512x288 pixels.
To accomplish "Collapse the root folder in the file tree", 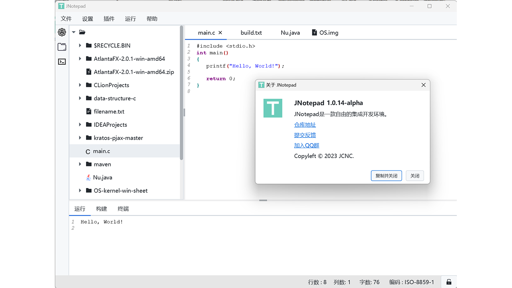I will pyautogui.click(x=74, y=32).
